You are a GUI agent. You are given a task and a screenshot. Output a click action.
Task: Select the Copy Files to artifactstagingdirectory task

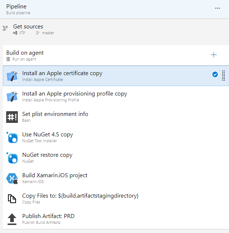pos(116,198)
